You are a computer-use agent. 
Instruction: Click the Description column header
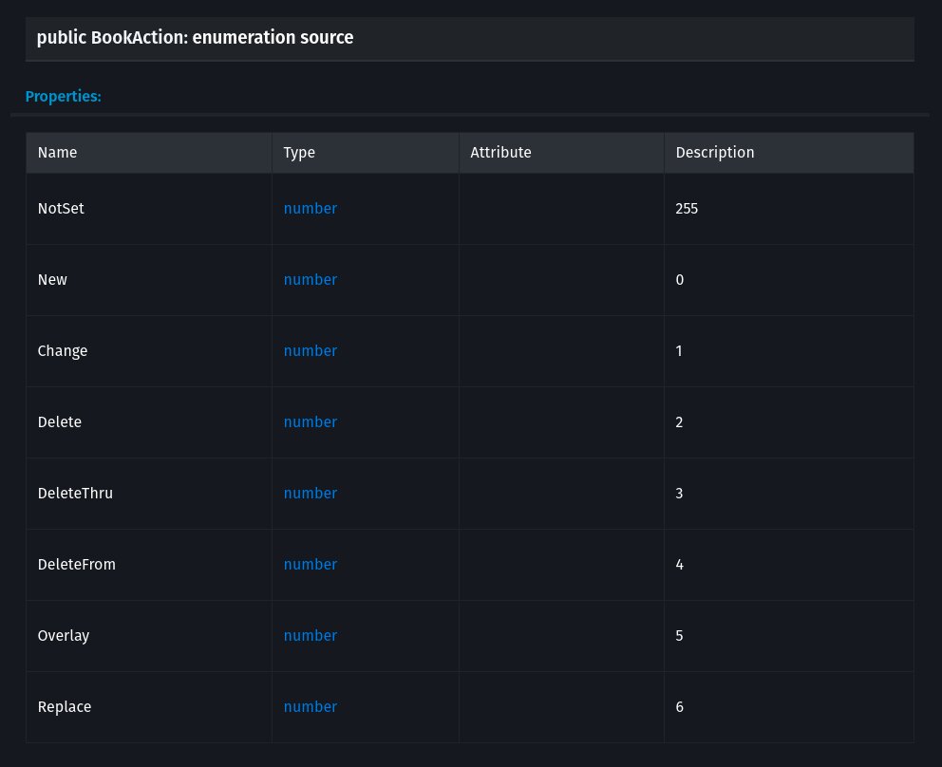[x=714, y=152]
